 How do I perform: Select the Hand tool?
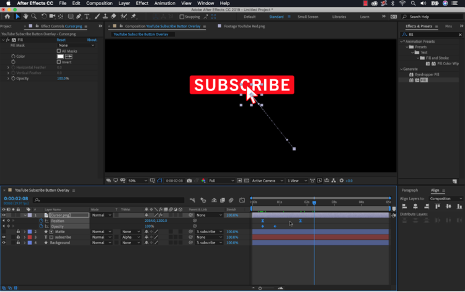click(x=26, y=17)
